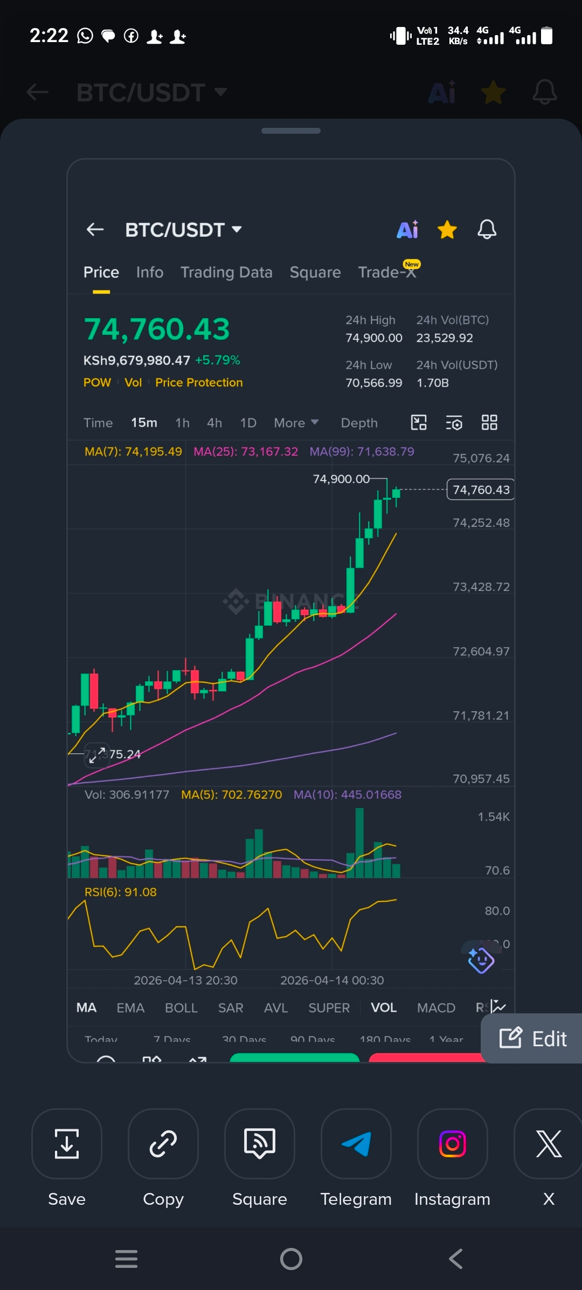
Task: Switch to the Price tab
Action: point(101,272)
